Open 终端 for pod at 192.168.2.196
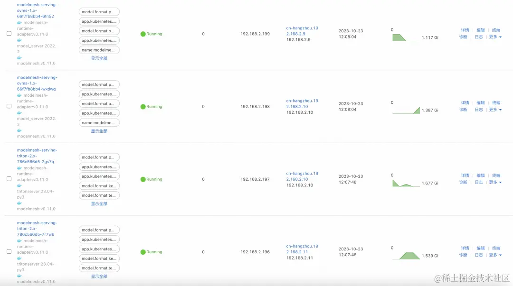 tap(496, 248)
